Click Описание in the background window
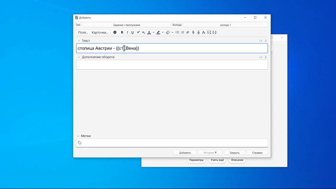 pos(237,160)
